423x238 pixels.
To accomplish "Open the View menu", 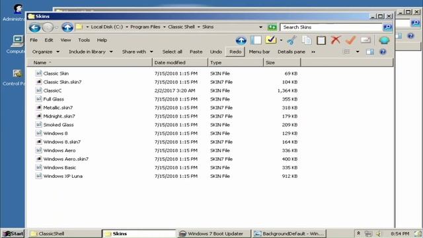I will coord(65,40).
